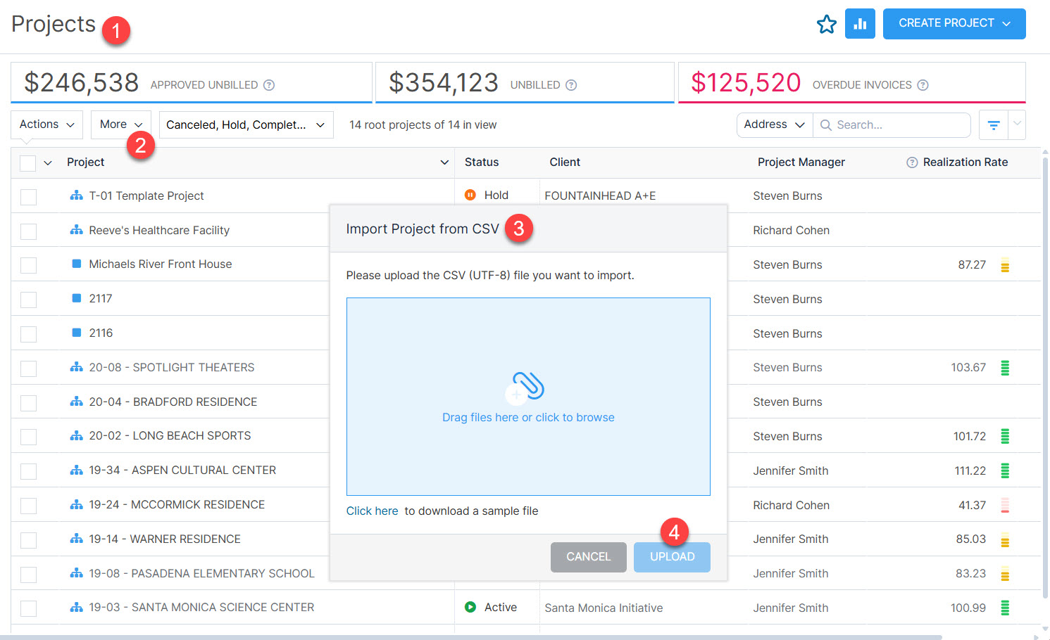
Task: Check the Michaels River Front House row checkbox
Action: click(28, 264)
